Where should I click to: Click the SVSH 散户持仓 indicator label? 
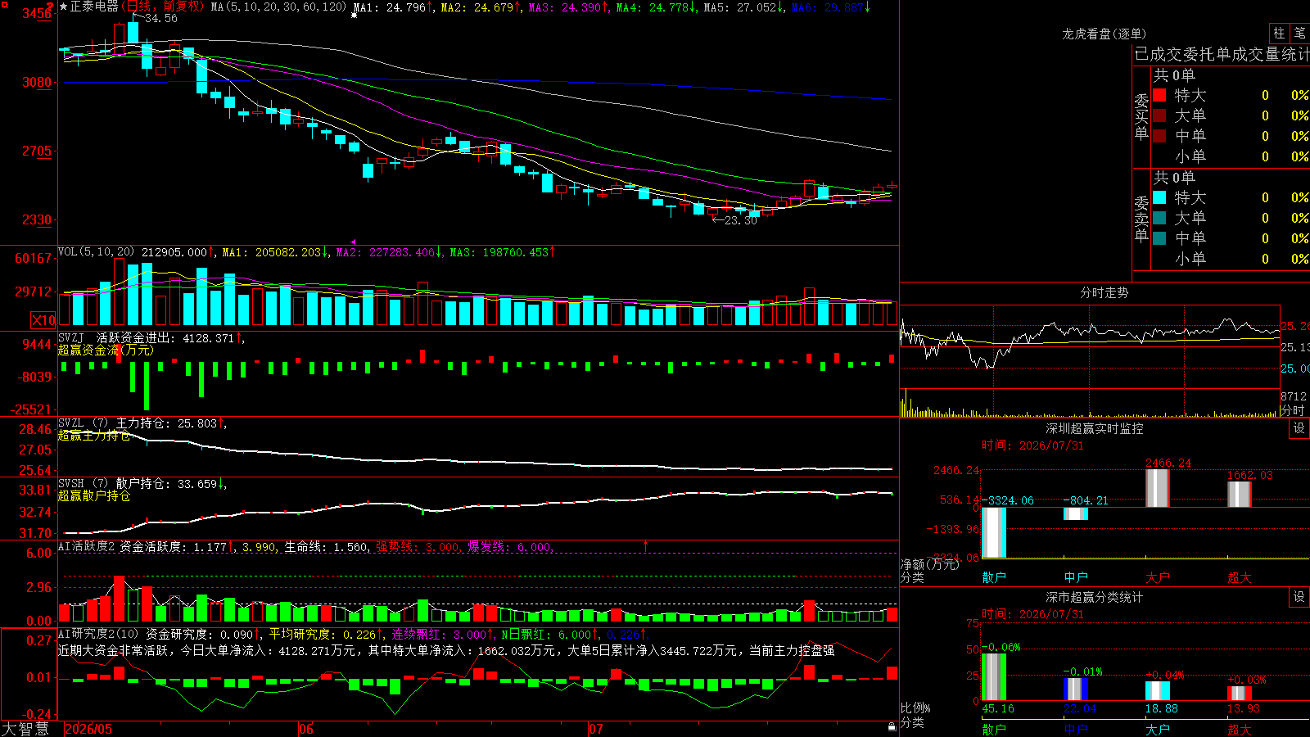[x=115, y=484]
